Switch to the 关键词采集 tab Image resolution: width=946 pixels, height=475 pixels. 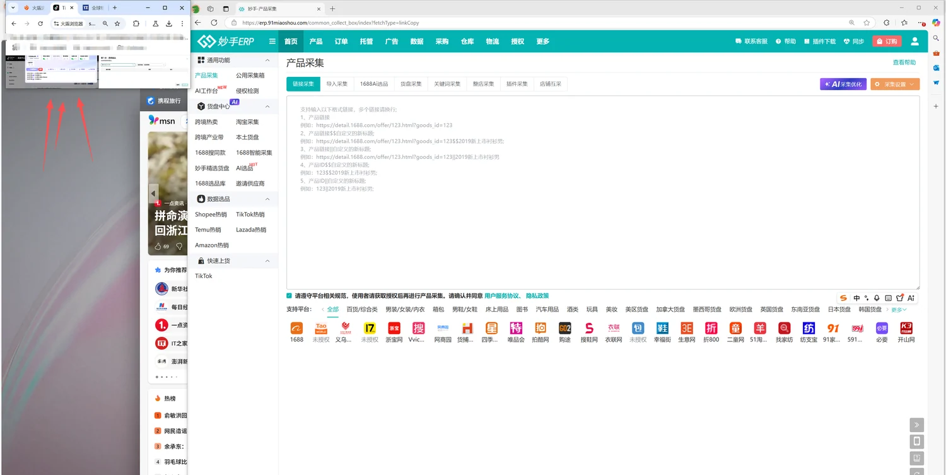coord(447,84)
